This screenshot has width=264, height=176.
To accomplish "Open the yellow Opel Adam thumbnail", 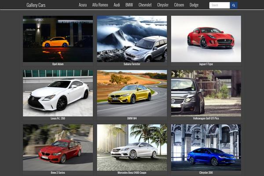I will pyautogui.click(x=58, y=39).
